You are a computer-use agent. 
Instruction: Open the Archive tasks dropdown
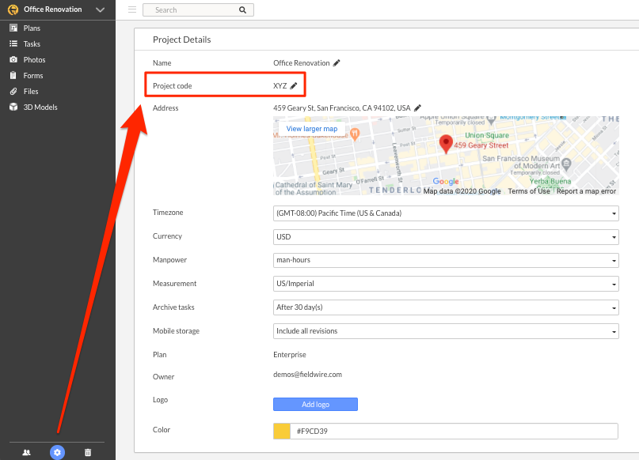[446, 307]
